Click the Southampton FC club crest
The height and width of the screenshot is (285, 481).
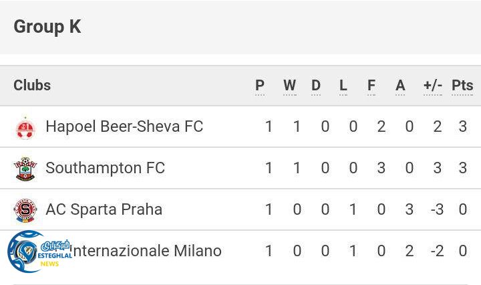[25, 169]
